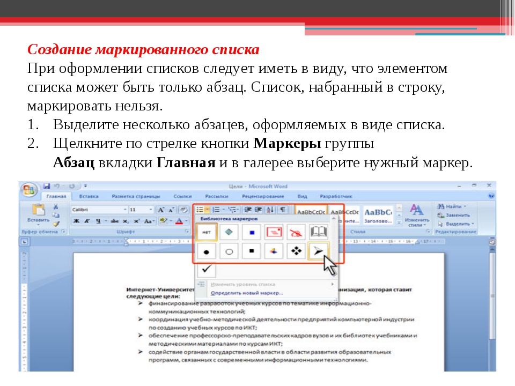
Task: Toggle strikethrough (abc) formatting
Action: pyautogui.click(x=114, y=221)
